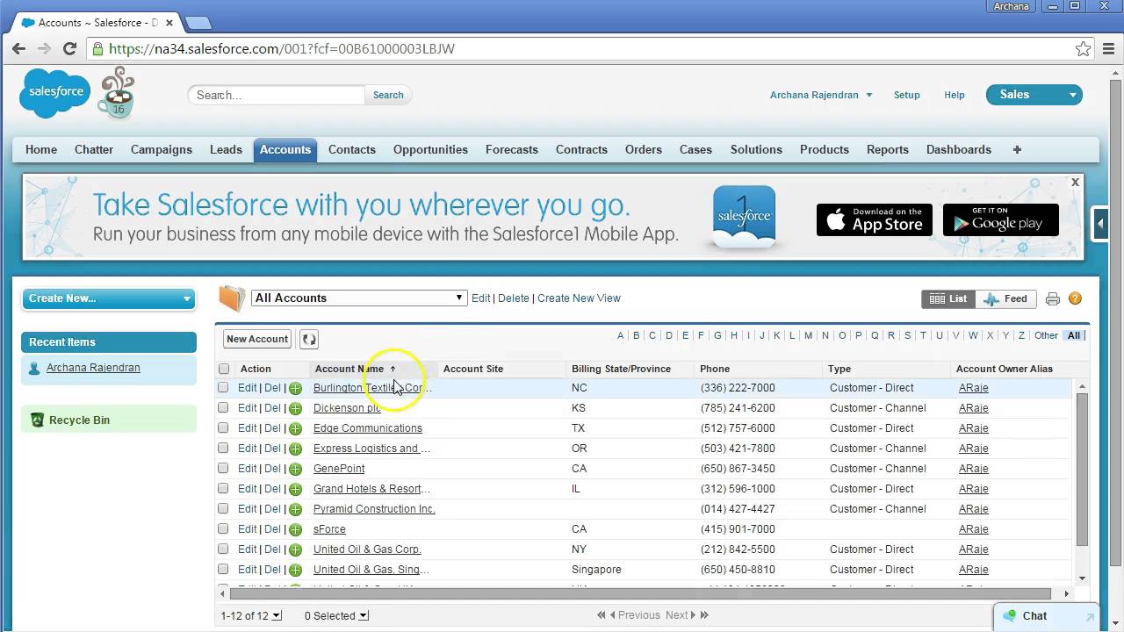Go to first page arrow icon in pagination
This screenshot has height=632, width=1124.
(x=602, y=615)
